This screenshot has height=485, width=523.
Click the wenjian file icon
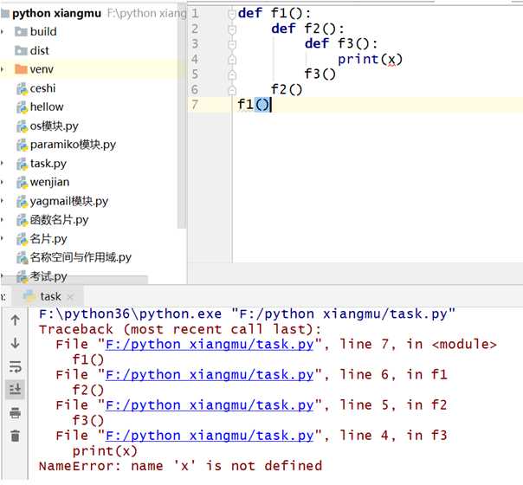(22, 182)
